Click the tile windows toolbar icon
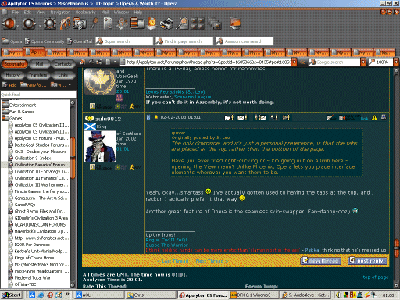 [x=197, y=23]
